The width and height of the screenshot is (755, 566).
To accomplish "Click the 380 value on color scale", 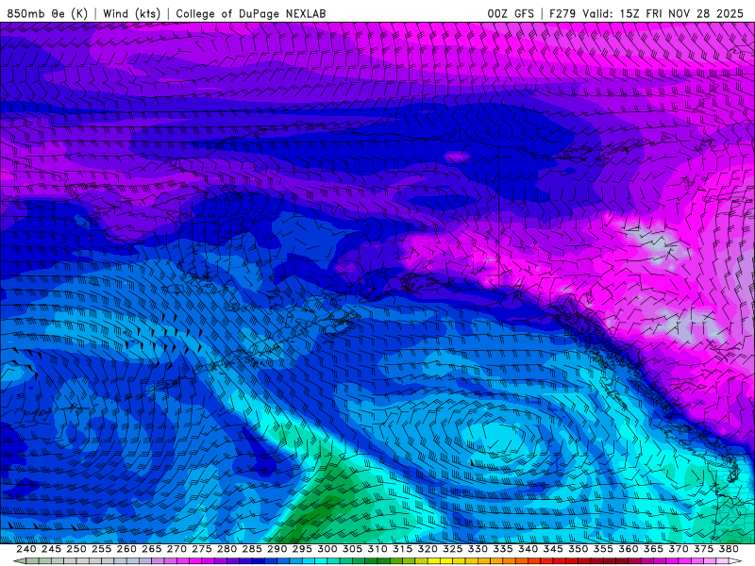I will (x=729, y=549).
